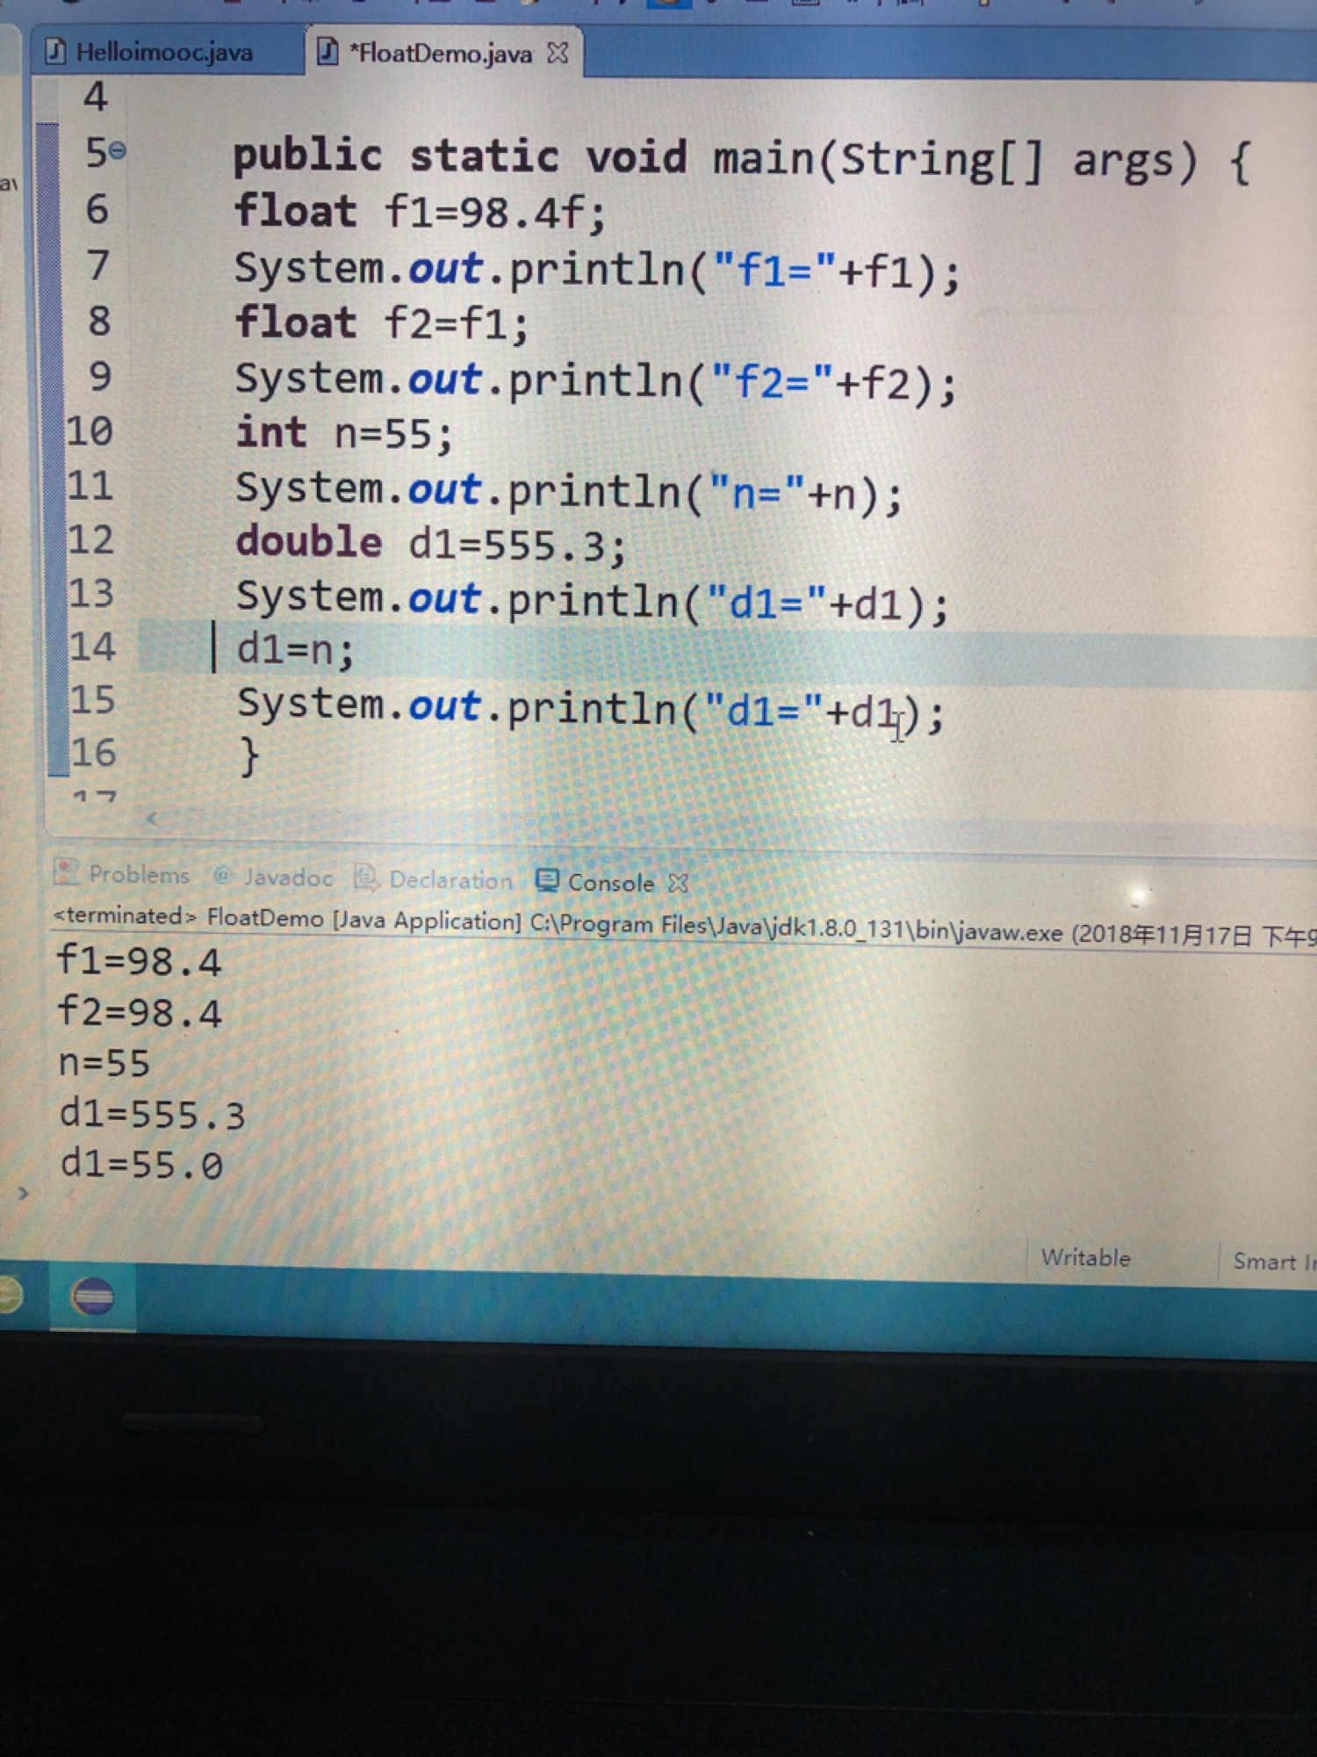
Task: Click the 'double d1=555.3;' line
Action: point(431,544)
